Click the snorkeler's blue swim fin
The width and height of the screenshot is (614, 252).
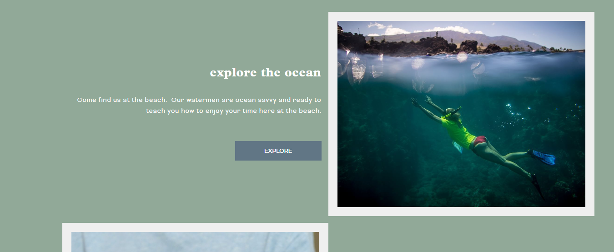tap(544, 157)
